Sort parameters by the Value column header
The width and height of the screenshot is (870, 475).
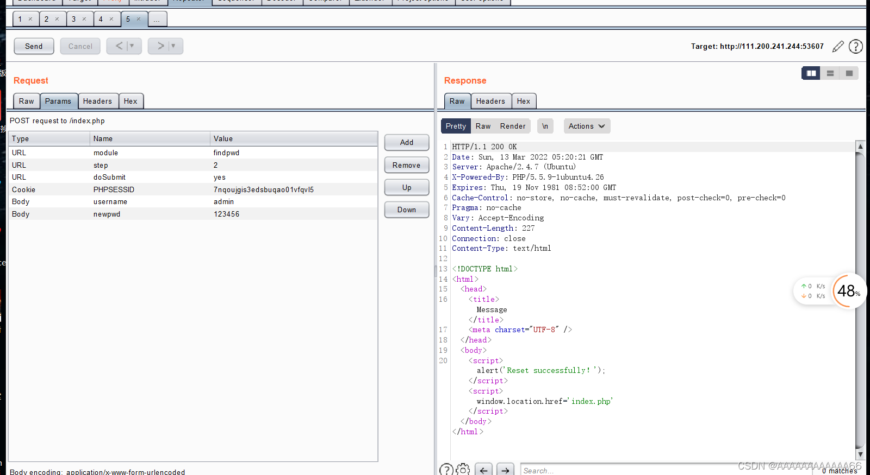tap(294, 138)
